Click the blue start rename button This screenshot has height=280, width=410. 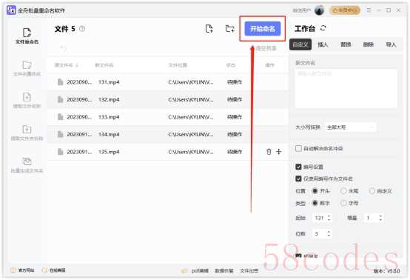263,29
